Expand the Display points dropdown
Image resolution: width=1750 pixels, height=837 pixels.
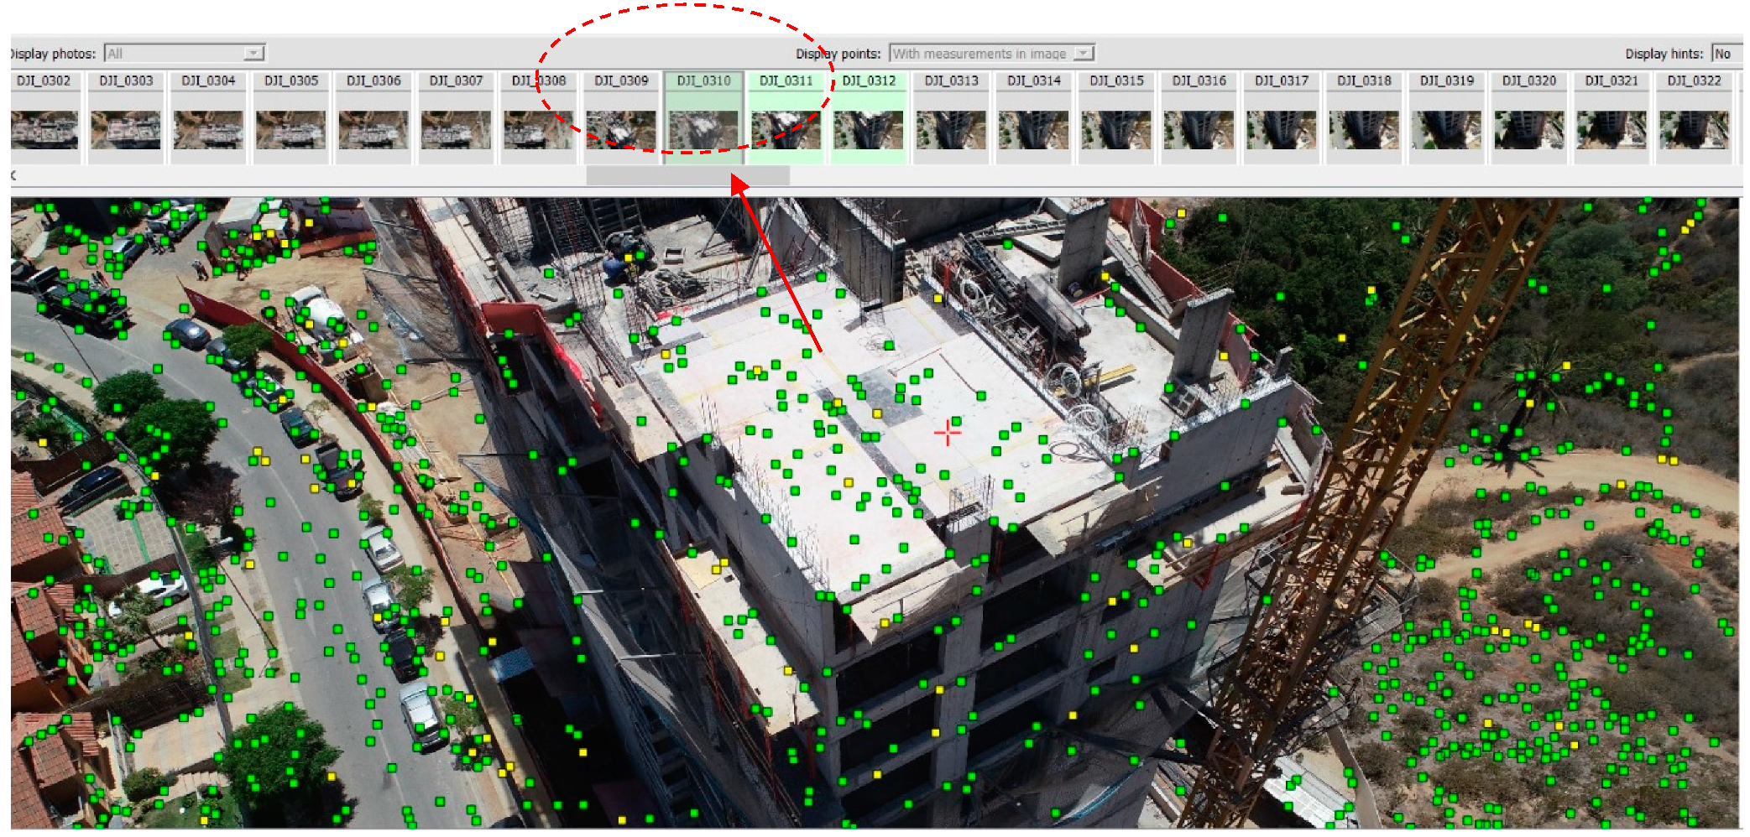tap(1084, 54)
